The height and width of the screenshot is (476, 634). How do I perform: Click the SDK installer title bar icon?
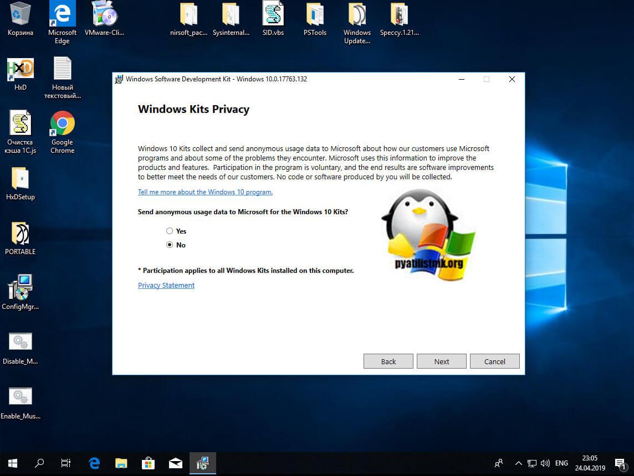[x=119, y=79]
